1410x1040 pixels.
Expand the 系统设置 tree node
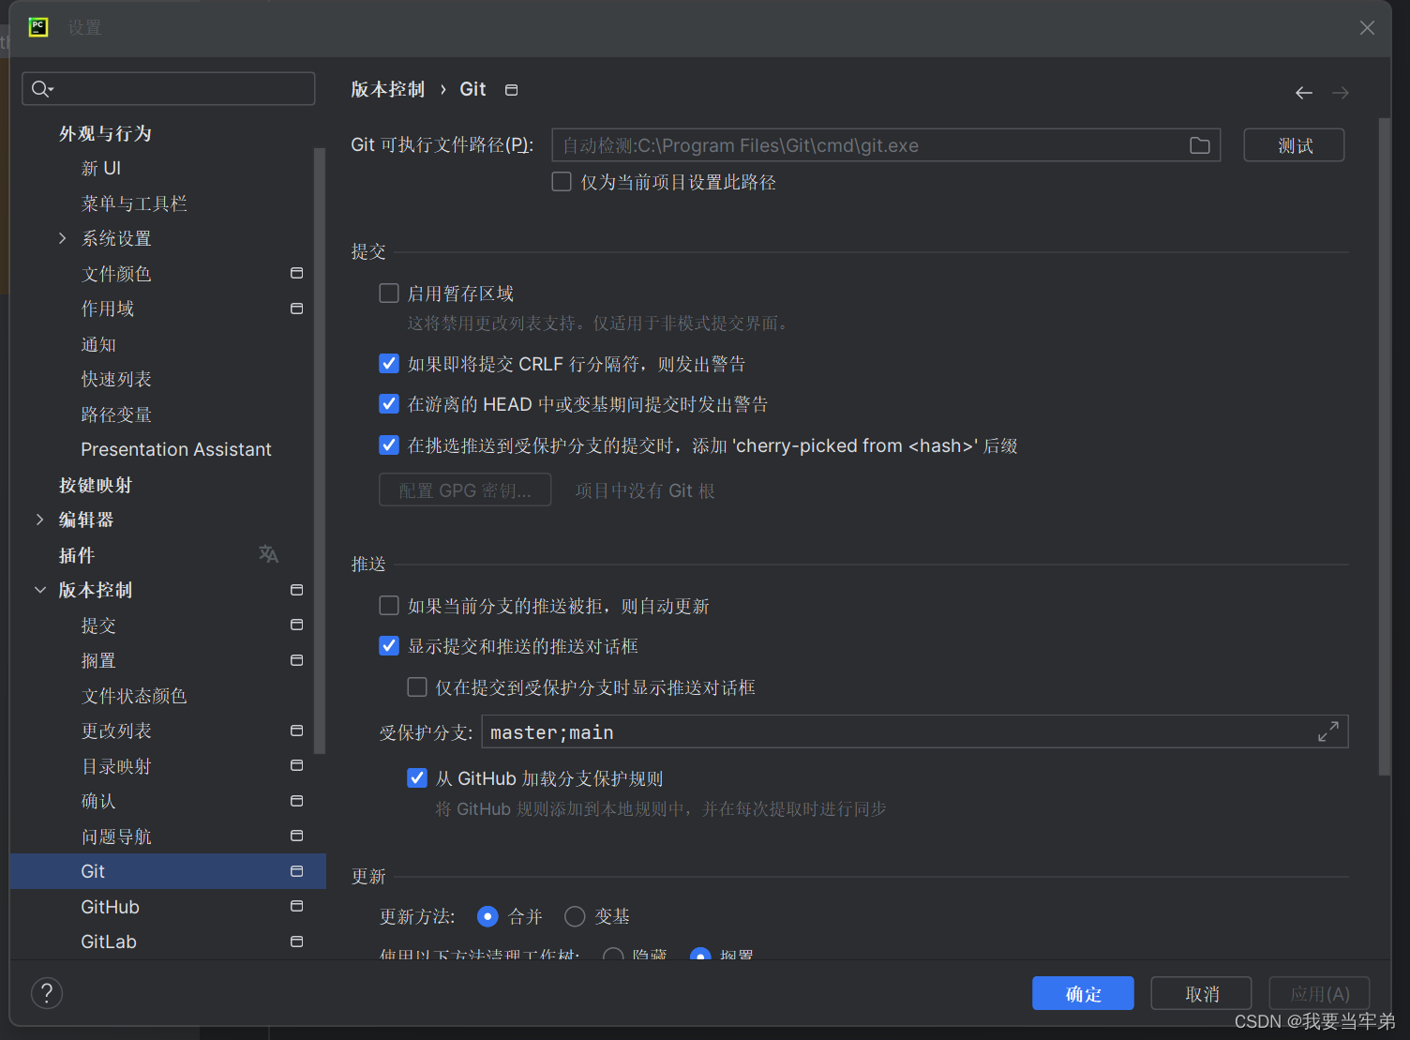62,238
